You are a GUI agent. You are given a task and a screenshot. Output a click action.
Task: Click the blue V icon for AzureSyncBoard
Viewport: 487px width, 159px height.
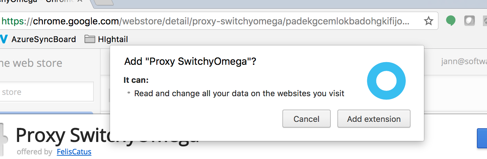4,39
